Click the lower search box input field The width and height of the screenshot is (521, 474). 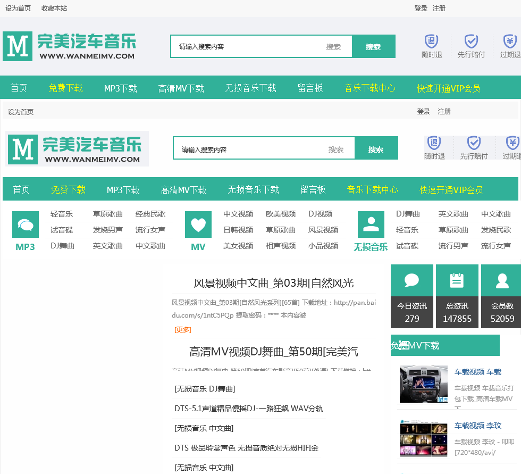click(250, 149)
